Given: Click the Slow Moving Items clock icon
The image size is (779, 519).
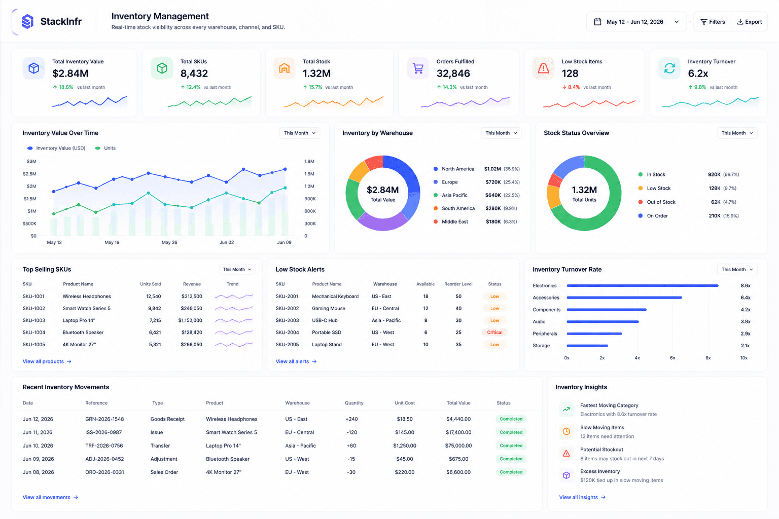Looking at the screenshot, I should pos(566,431).
